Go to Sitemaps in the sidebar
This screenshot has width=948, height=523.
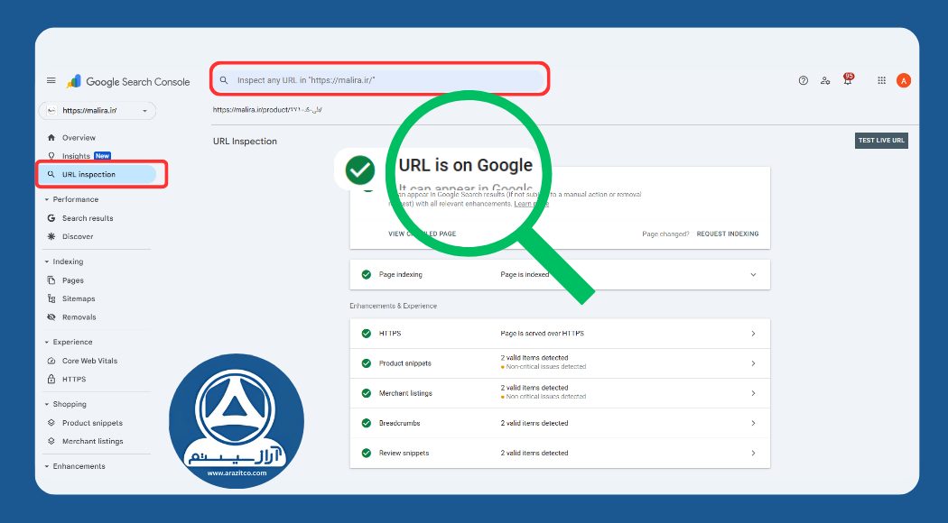tap(78, 298)
